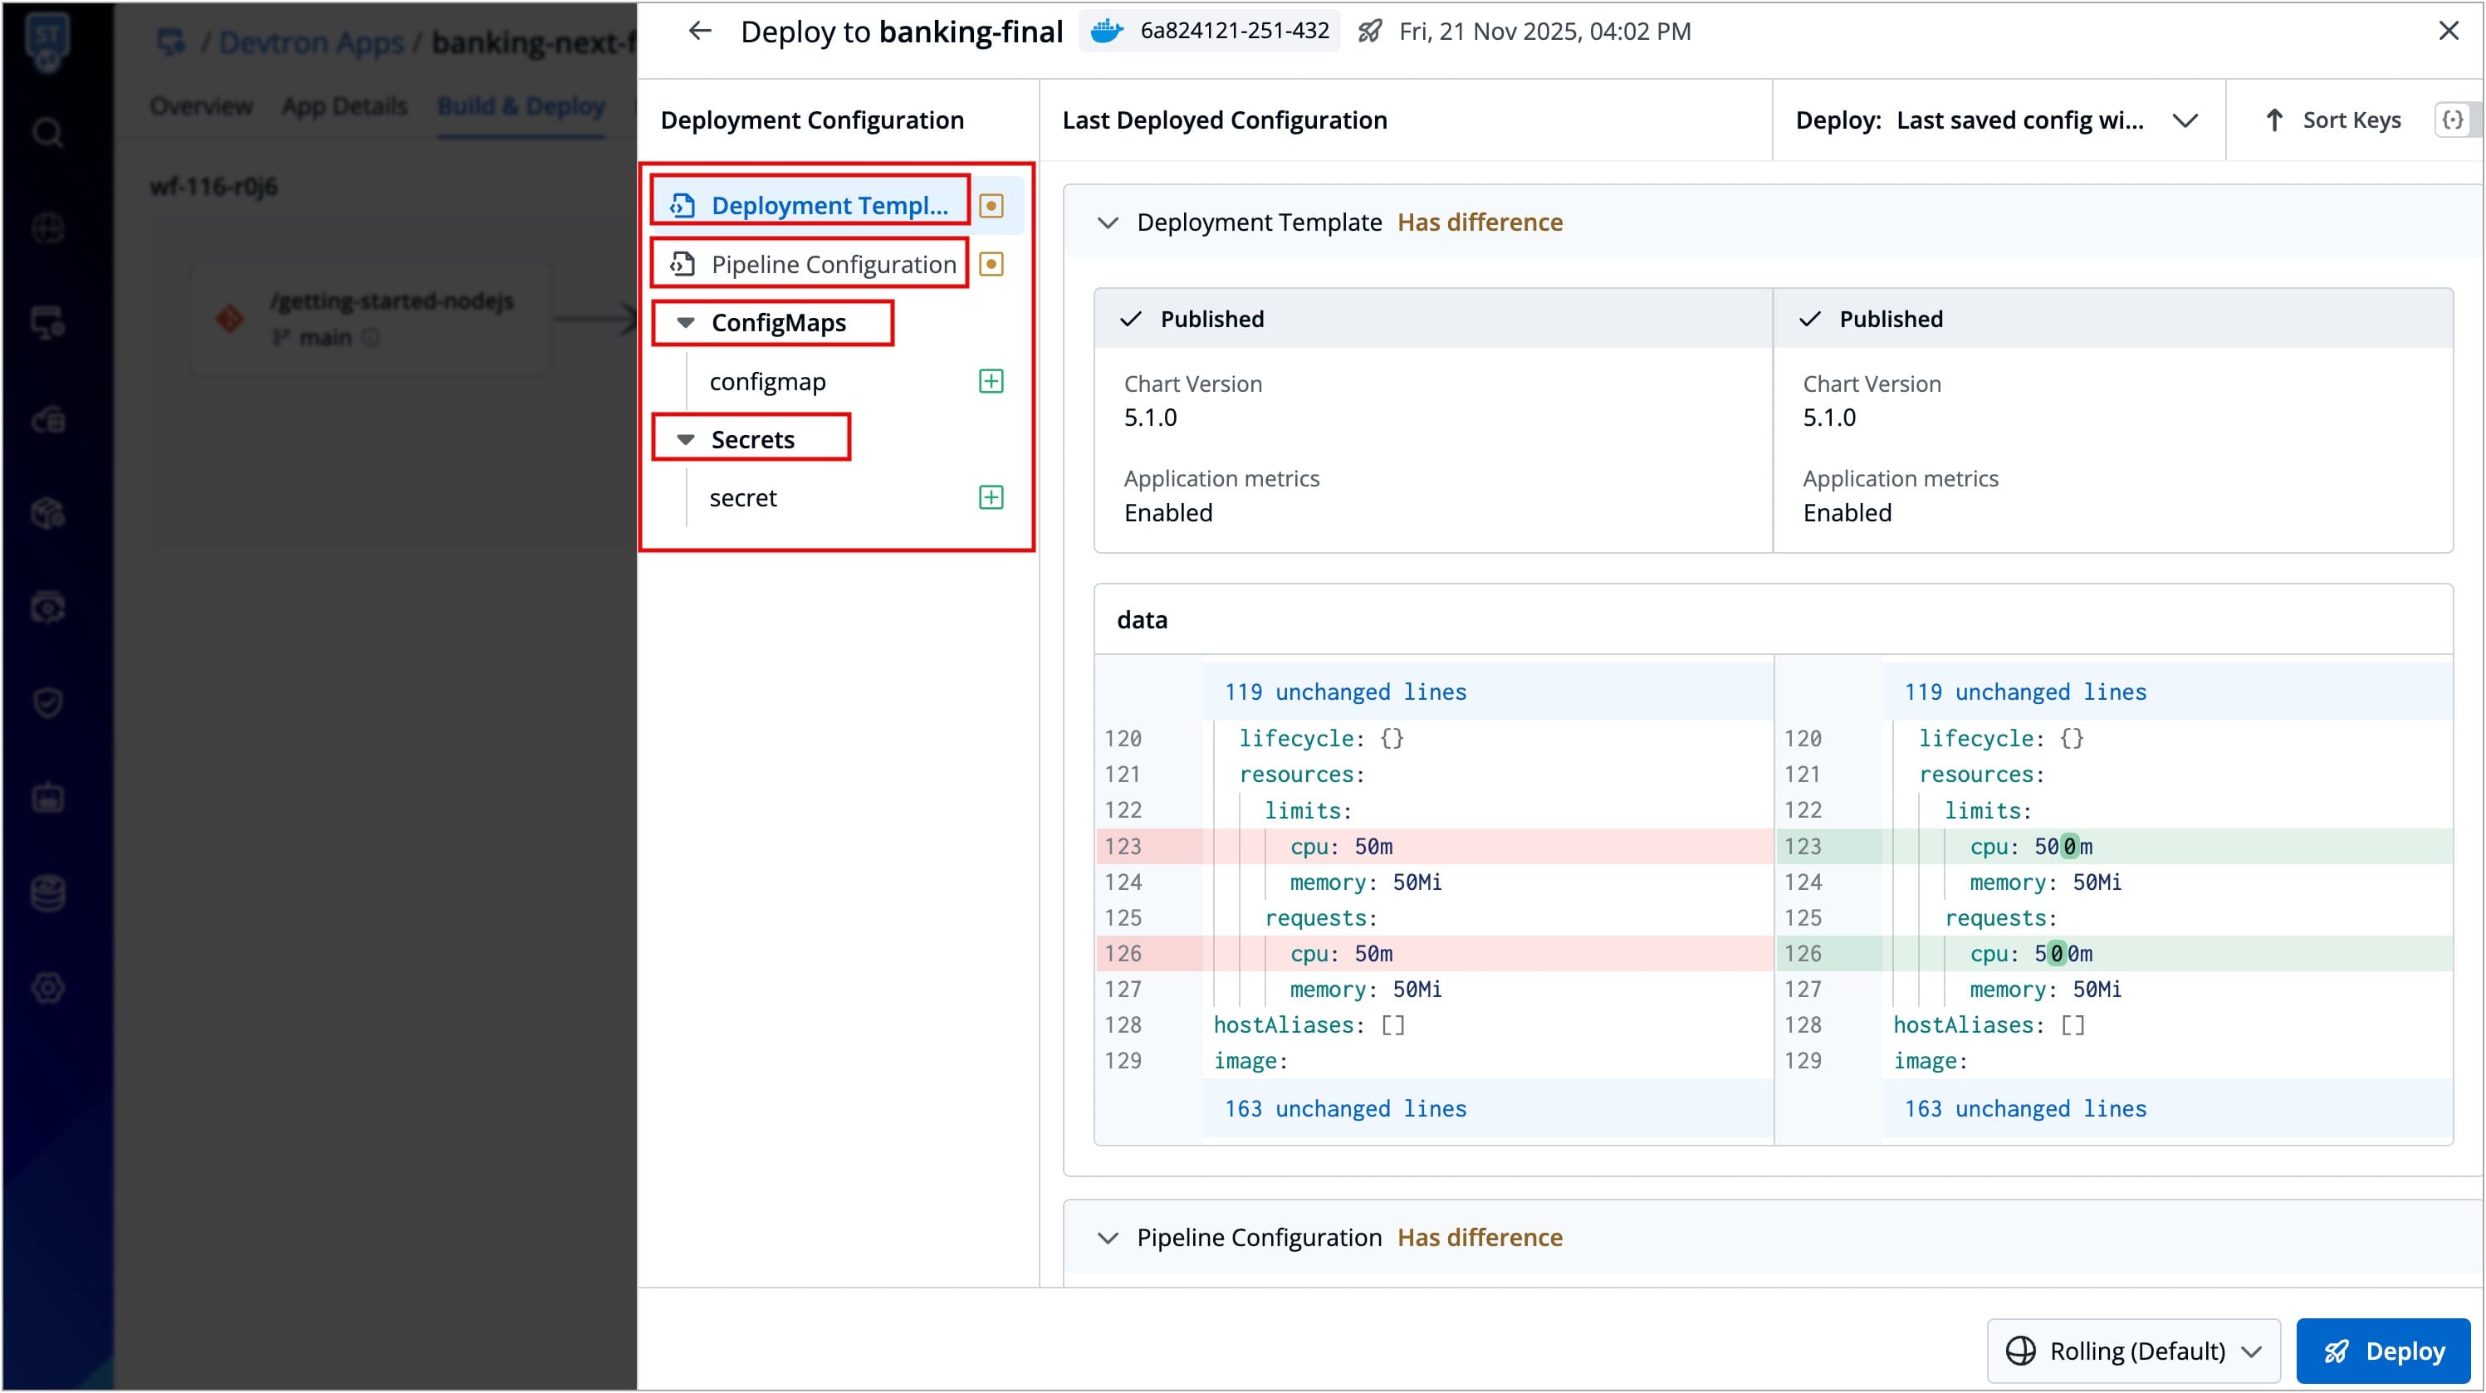The height and width of the screenshot is (1393, 2486).
Task: Click the curly braces icon near Sort Keys
Action: (2452, 120)
